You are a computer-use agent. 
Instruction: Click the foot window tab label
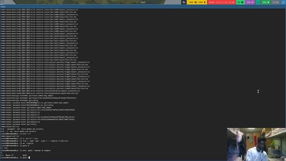3,7
